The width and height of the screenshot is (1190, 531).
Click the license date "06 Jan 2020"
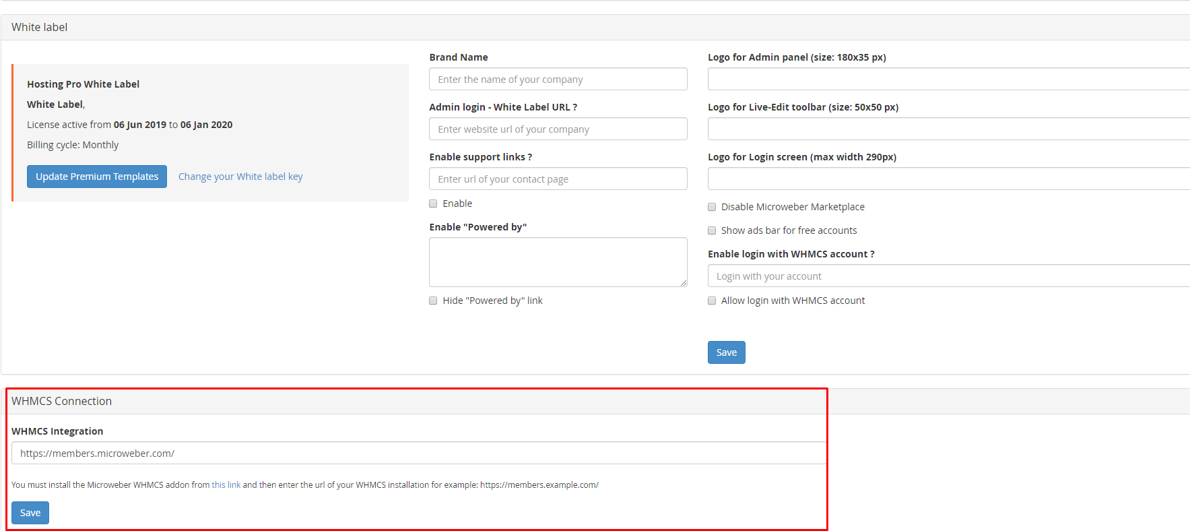pyautogui.click(x=206, y=125)
